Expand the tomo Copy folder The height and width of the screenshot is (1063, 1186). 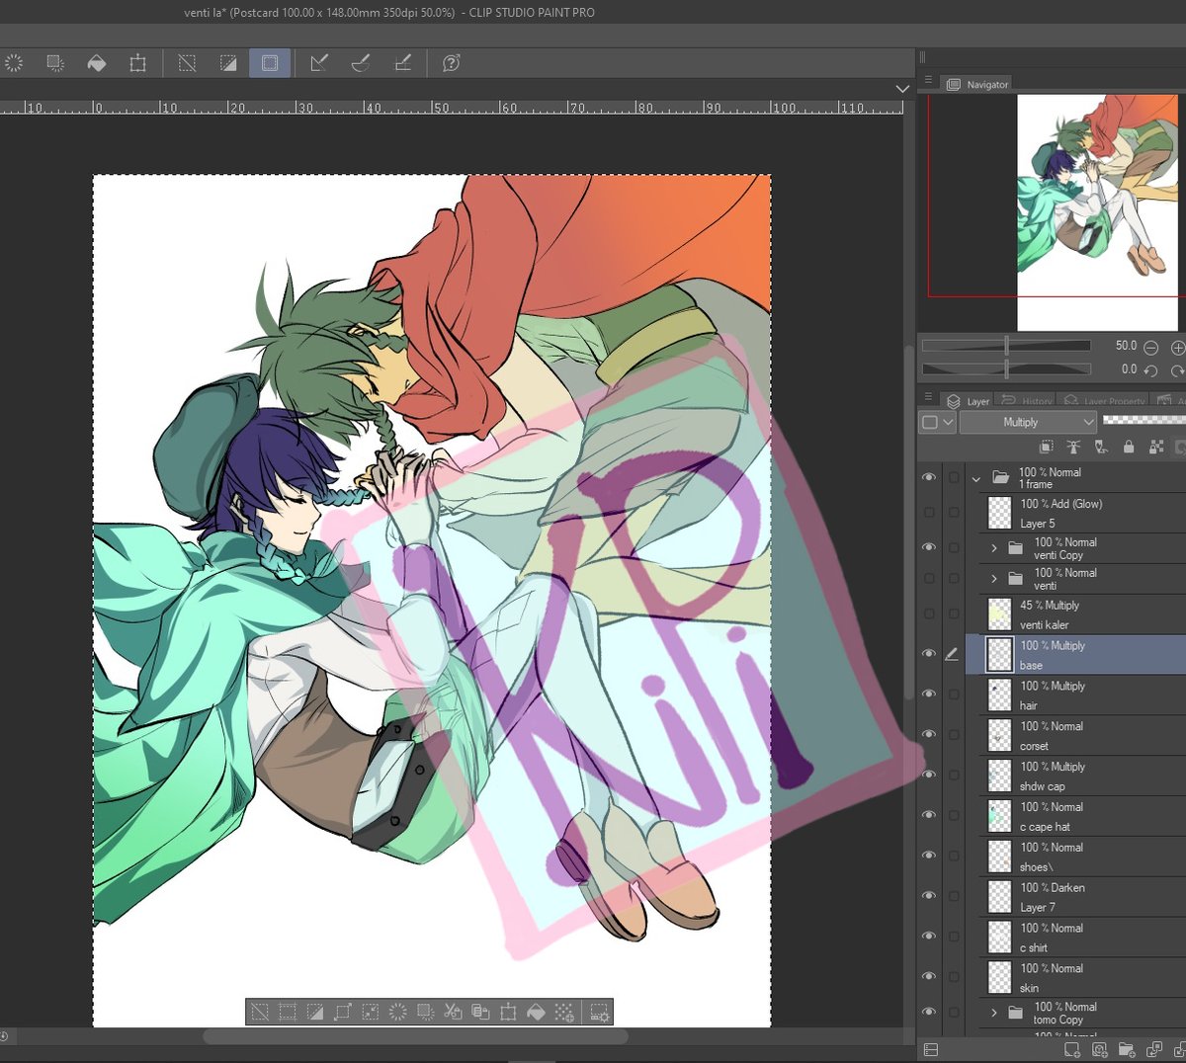pos(994,1013)
